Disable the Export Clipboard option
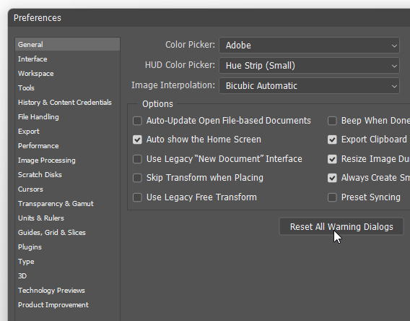Image resolution: width=410 pixels, height=321 pixels. click(332, 140)
